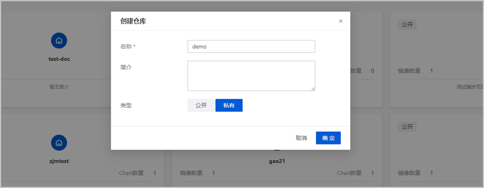Close the 创建仓库 dialog with X
Viewport: 484px width, 188px height.
pyautogui.click(x=340, y=21)
